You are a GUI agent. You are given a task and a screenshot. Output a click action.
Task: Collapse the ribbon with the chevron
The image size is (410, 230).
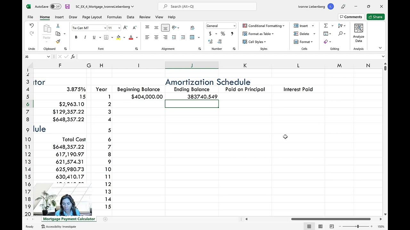coord(380,48)
